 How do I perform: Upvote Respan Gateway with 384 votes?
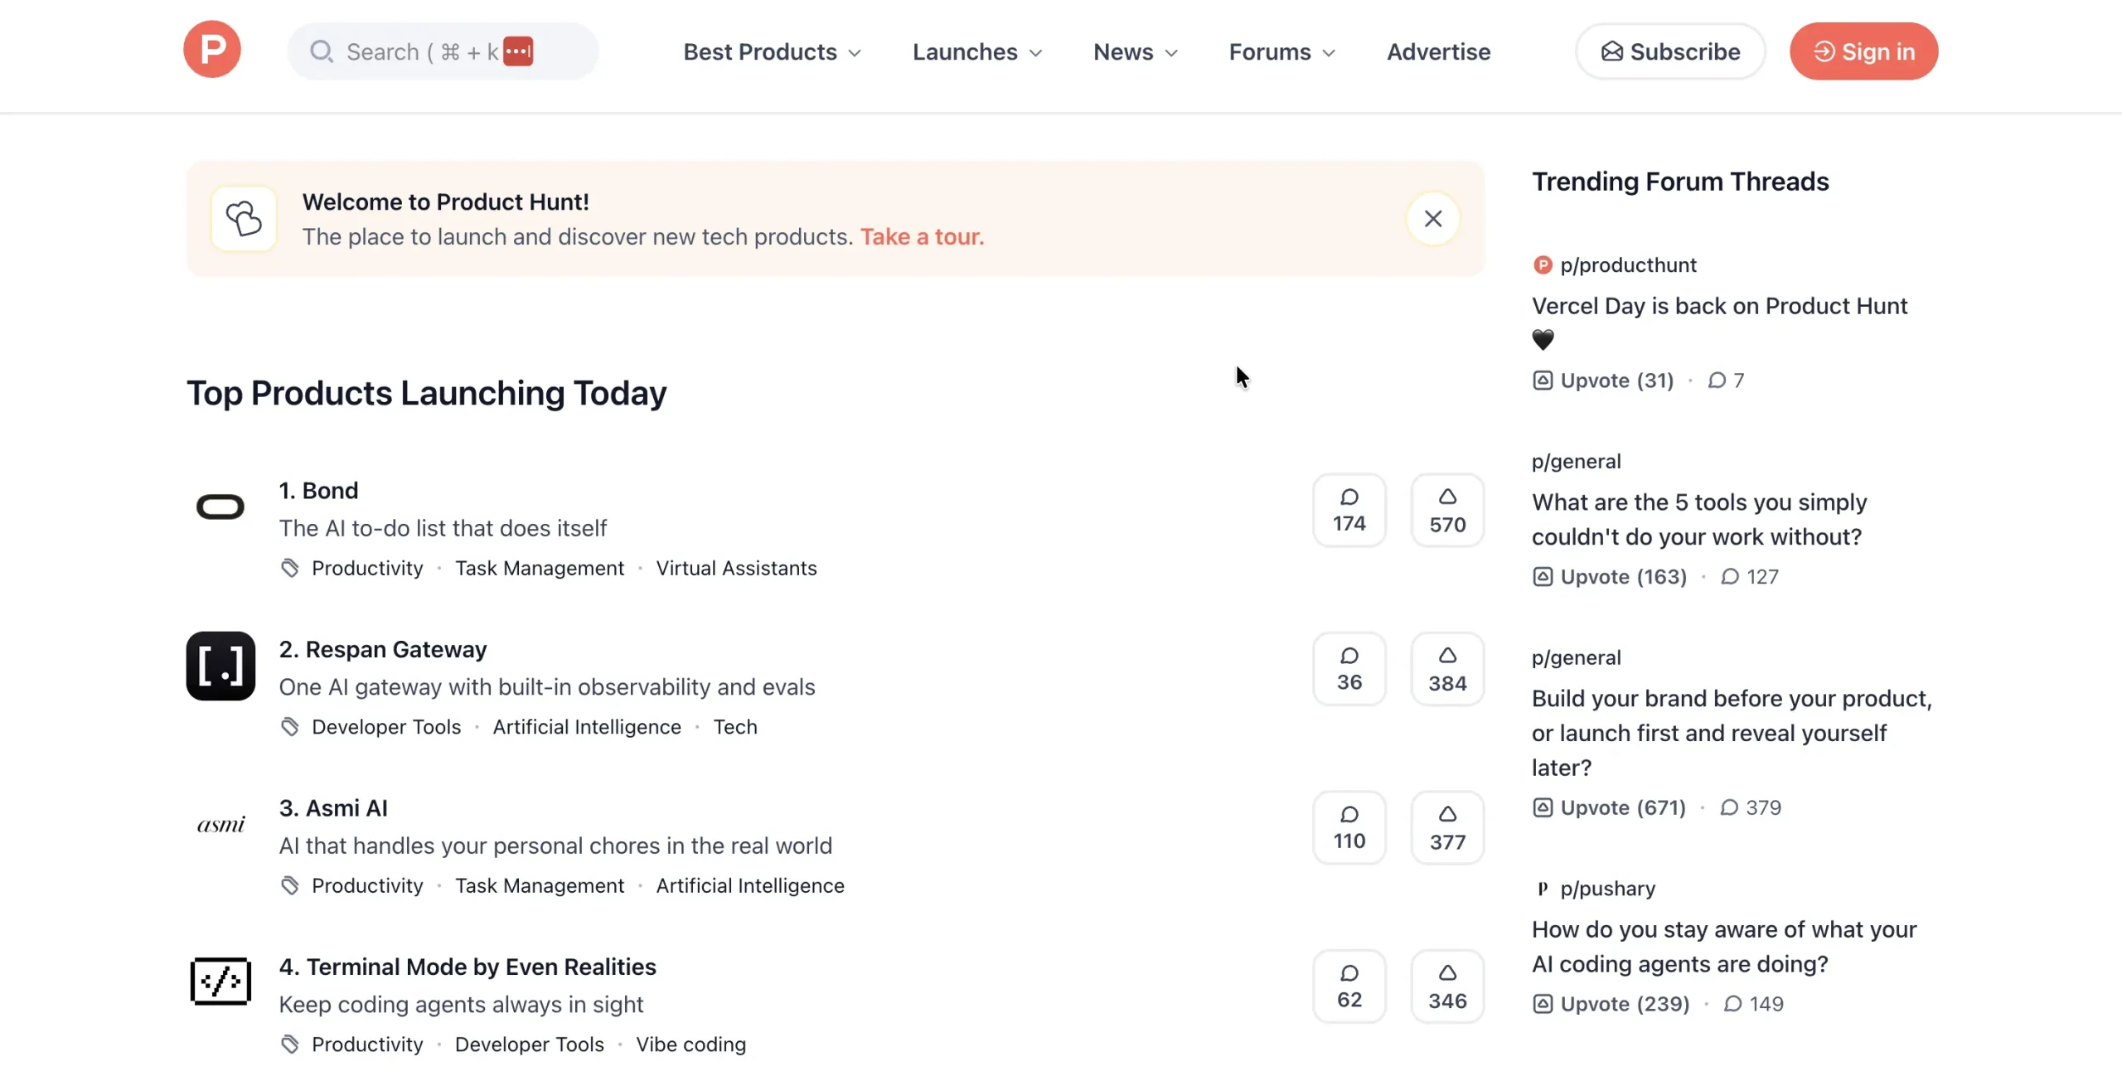[1447, 669]
